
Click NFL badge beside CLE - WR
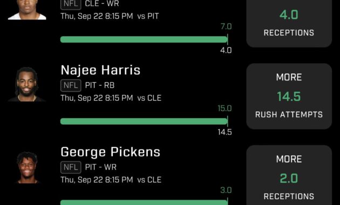tap(71, 4)
